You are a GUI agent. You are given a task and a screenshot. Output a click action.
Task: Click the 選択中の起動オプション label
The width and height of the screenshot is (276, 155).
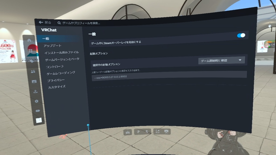tap(106, 65)
